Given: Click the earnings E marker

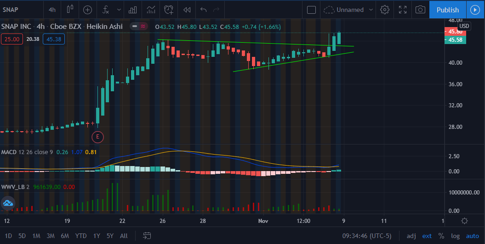Looking at the screenshot, I should click(x=98, y=137).
